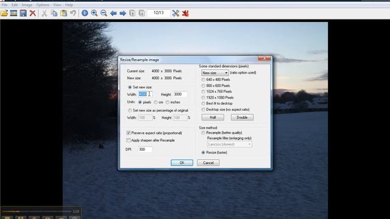Screen dimensions: 390x219
Task: Go to previous image blue arrow
Action: 113,13
